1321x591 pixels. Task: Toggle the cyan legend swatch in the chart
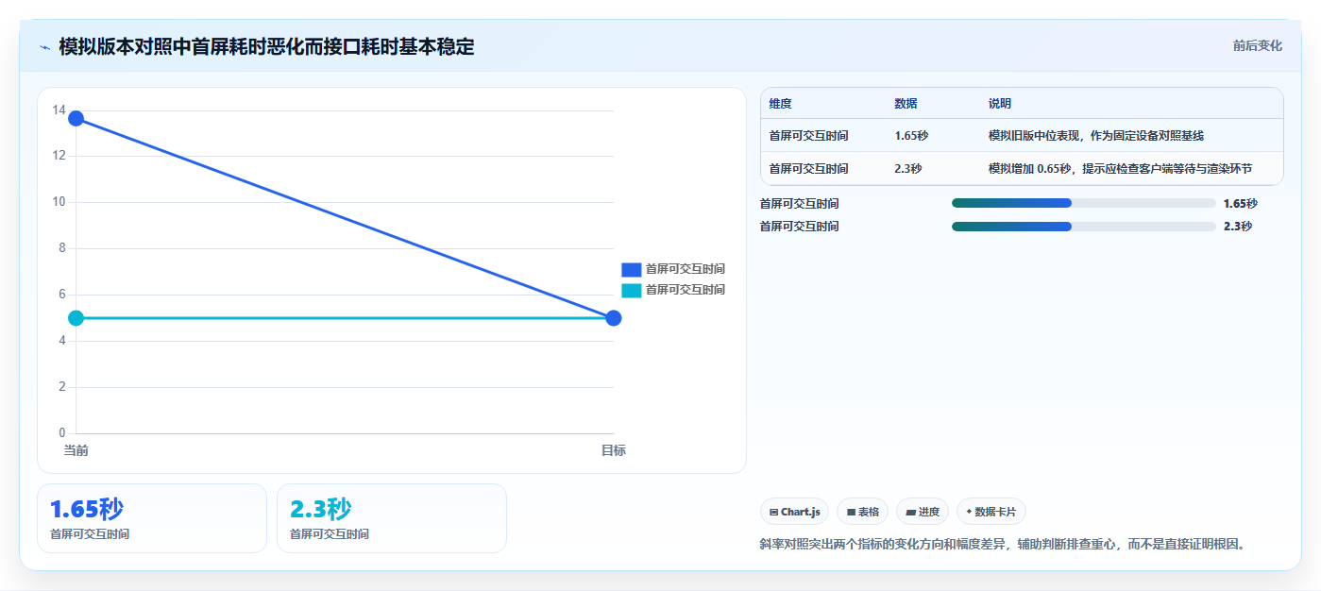pyautogui.click(x=631, y=290)
